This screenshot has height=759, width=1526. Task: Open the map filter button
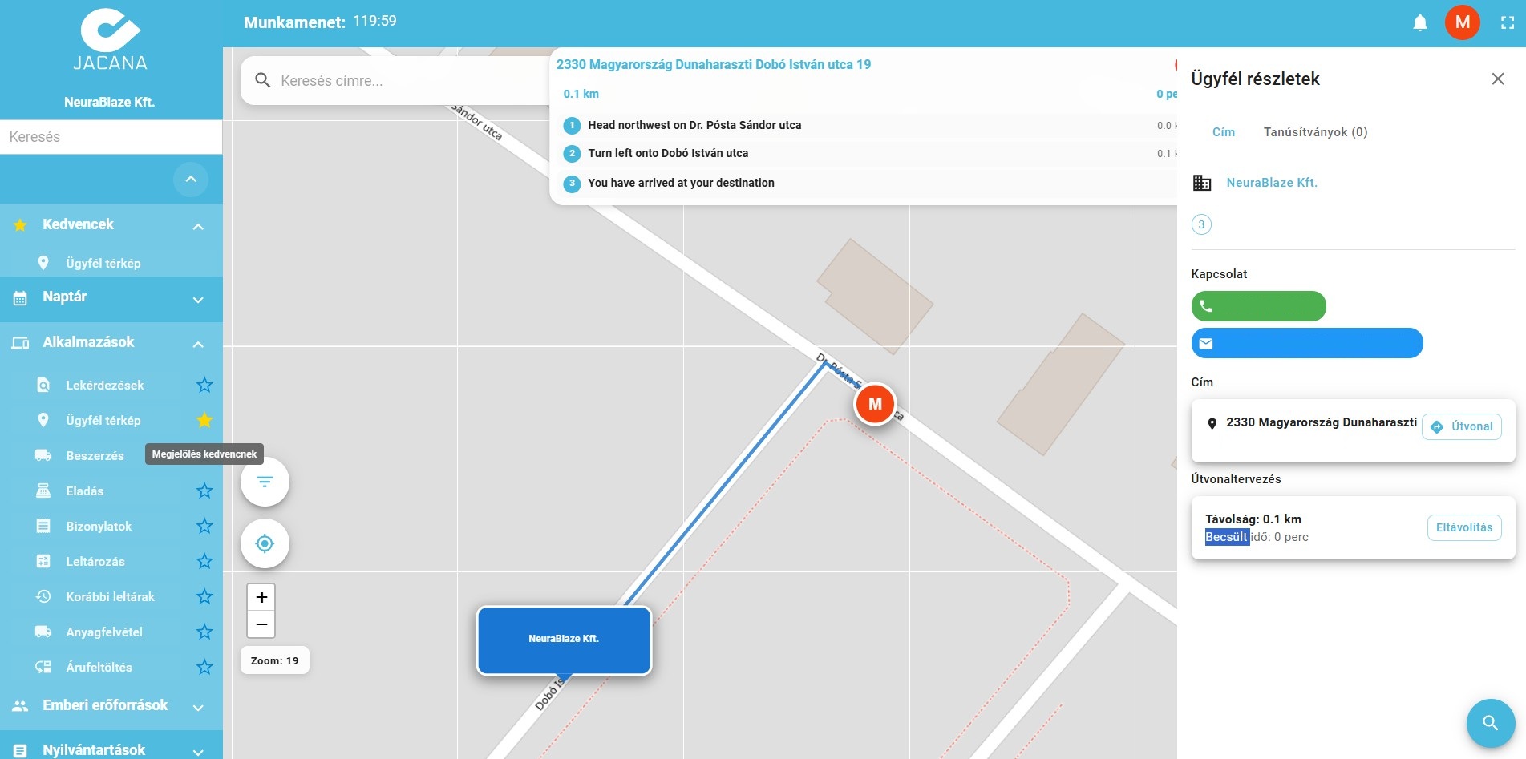pyautogui.click(x=265, y=482)
